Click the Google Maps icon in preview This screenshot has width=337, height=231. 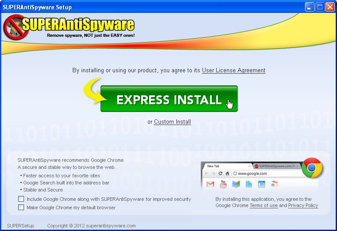236,184
